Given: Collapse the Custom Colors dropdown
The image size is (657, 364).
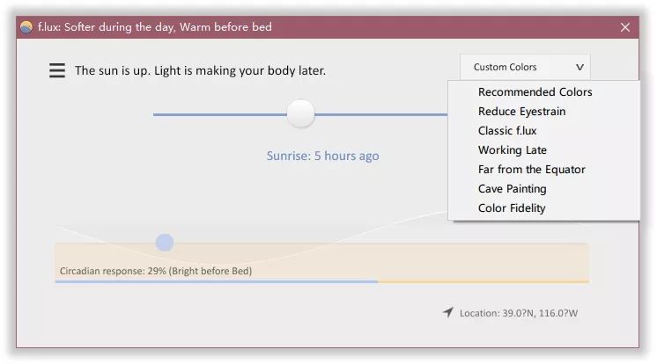Looking at the screenshot, I should click(x=524, y=67).
